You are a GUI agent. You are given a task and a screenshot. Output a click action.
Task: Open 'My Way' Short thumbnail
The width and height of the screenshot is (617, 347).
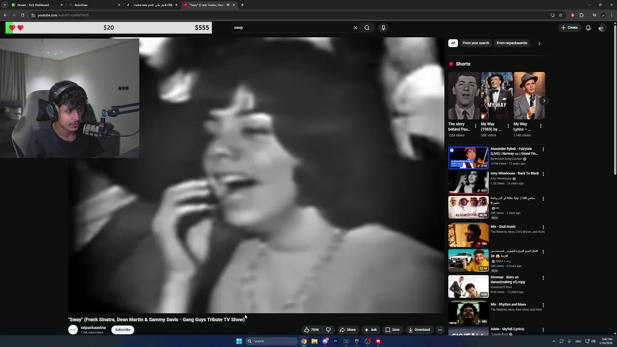click(x=496, y=95)
